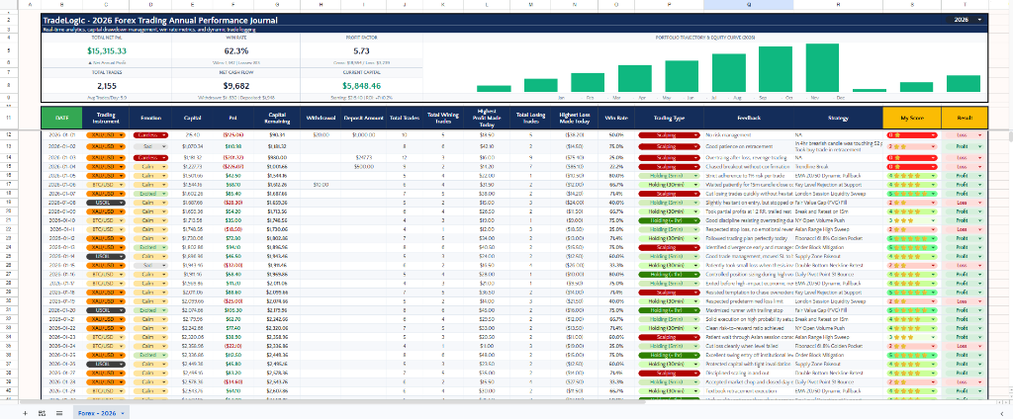Click the icon between plus and sheet list
Image resolution: width=1013 pixels, height=419 pixels.
tap(42, 412)
